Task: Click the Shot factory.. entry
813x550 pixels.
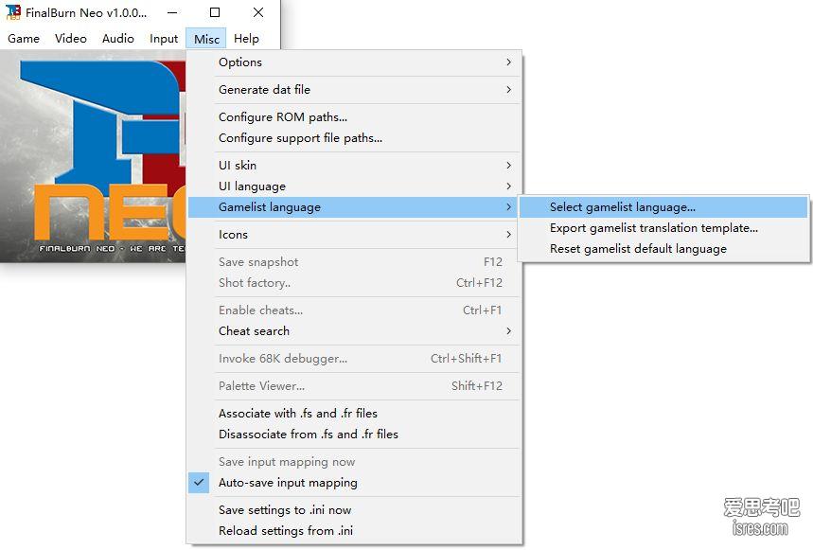Action: tap(355, 282)
